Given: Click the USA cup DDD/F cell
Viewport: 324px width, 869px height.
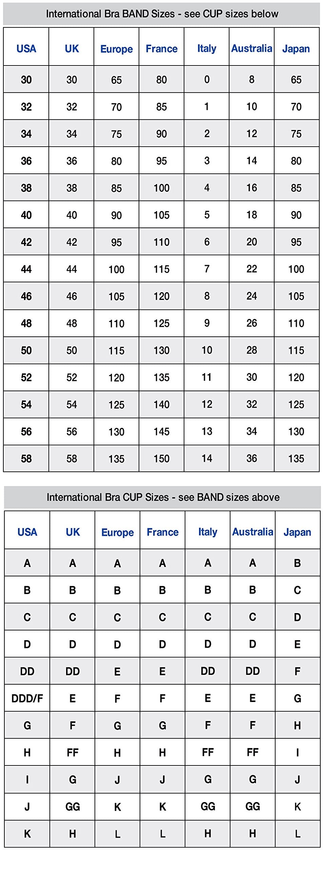Looking at the screenshot, I should 27,698.
